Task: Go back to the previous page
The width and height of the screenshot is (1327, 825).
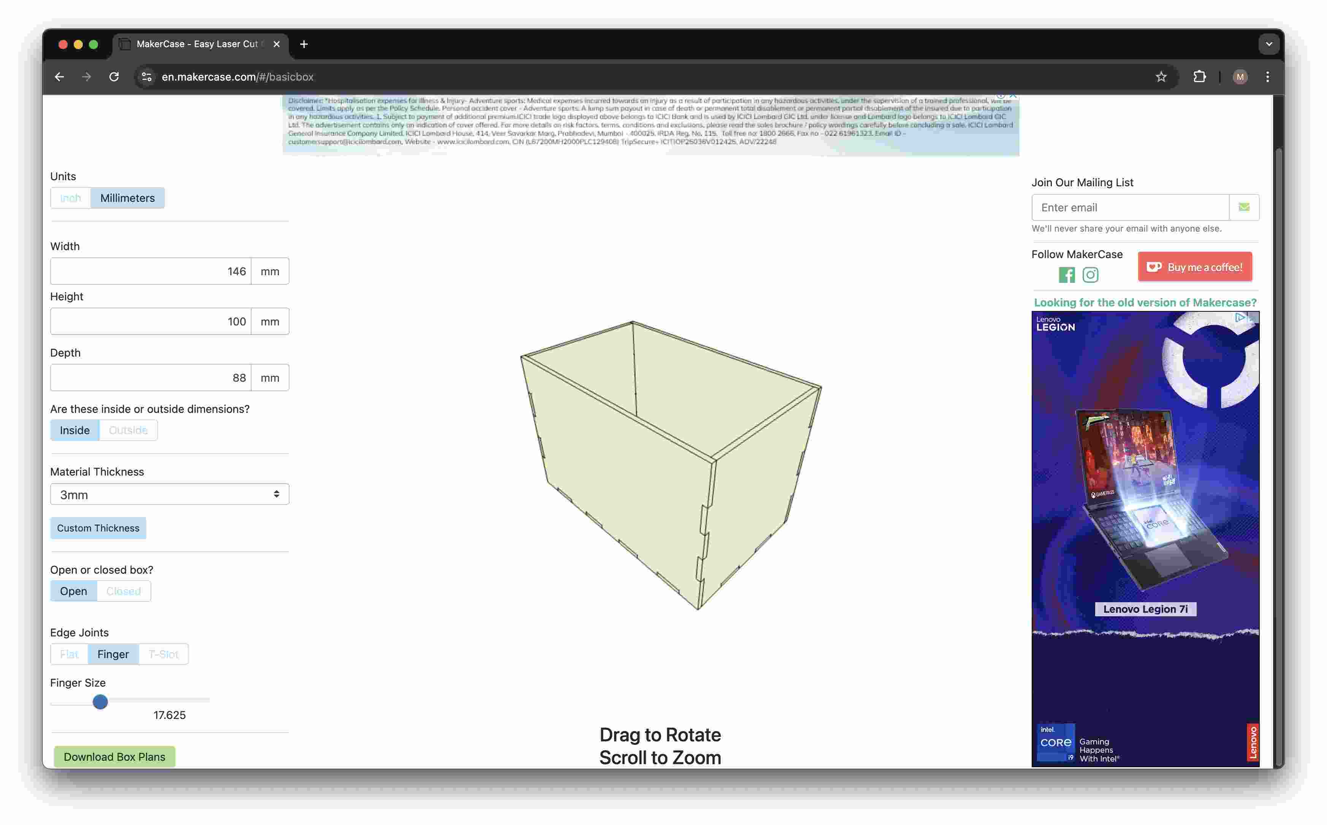Action: click(59, 77)
